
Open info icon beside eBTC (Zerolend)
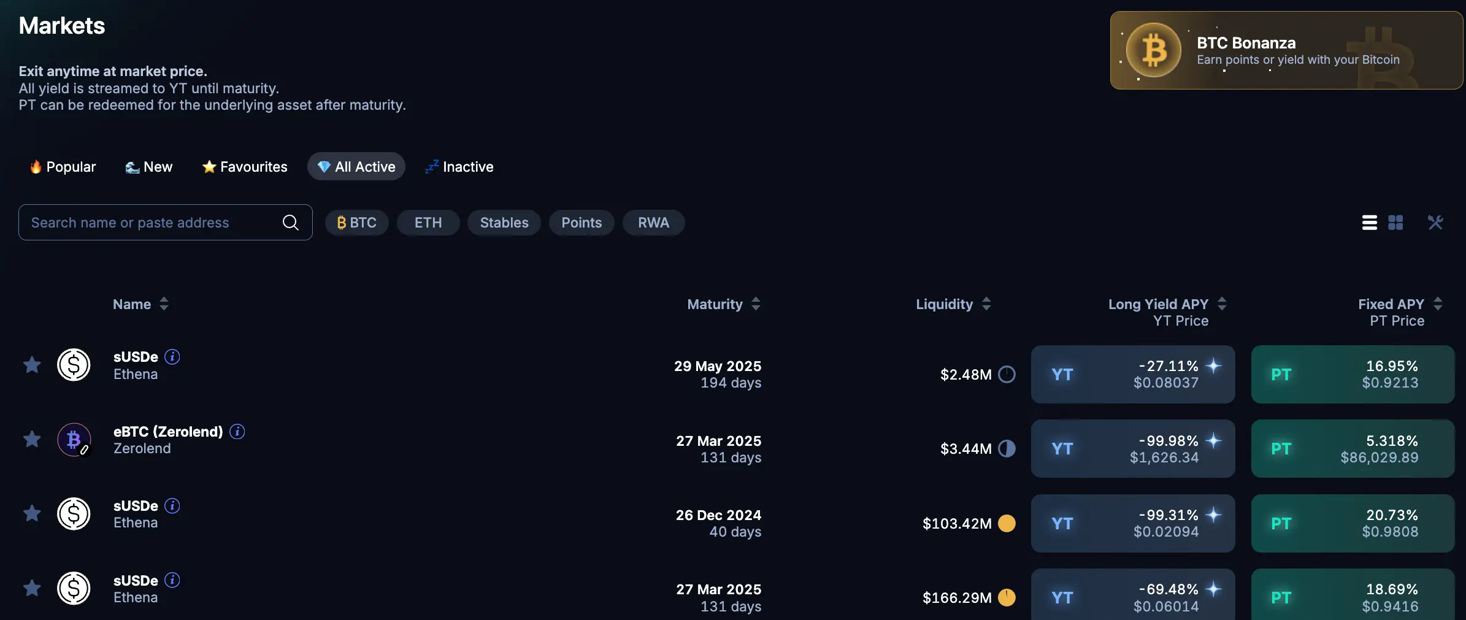point(237,432)
